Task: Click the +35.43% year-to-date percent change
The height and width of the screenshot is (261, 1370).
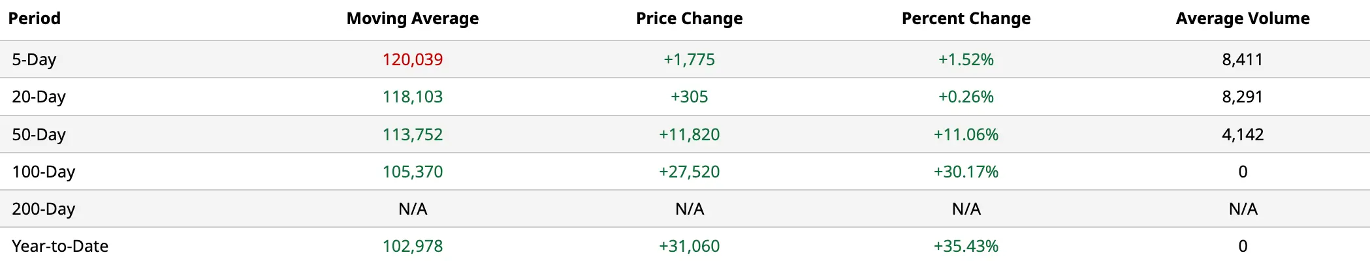Action: 966,246
